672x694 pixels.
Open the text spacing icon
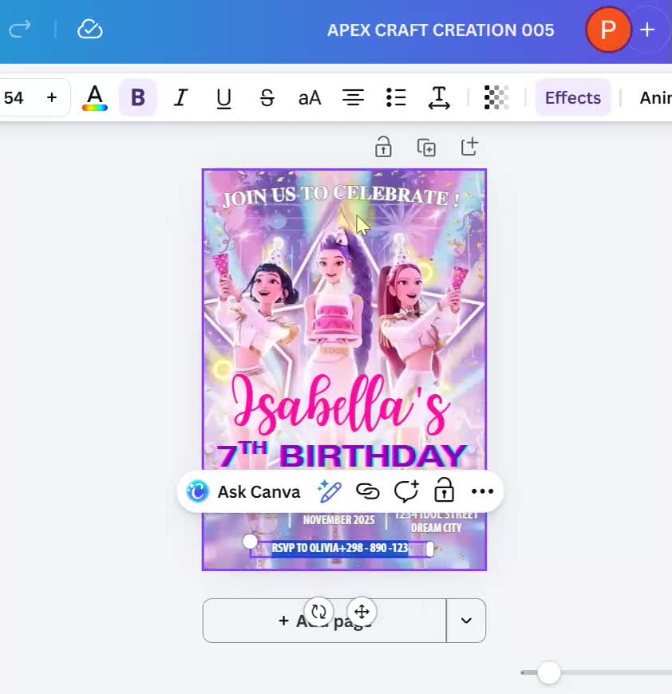pyautogui.click(x=438, y=97)
